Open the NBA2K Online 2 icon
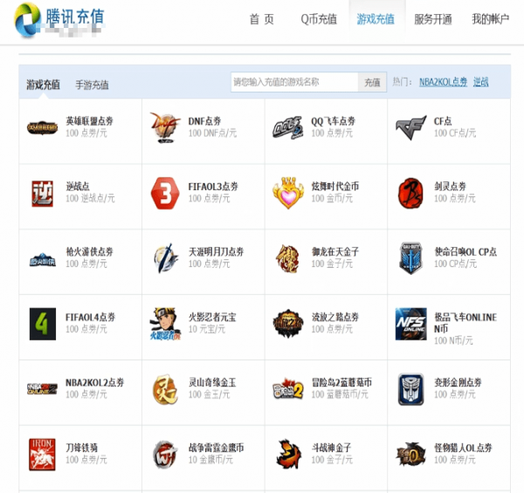Image resolution: width=524 pixels, height=493 pixels. click(x=42, y=389)
